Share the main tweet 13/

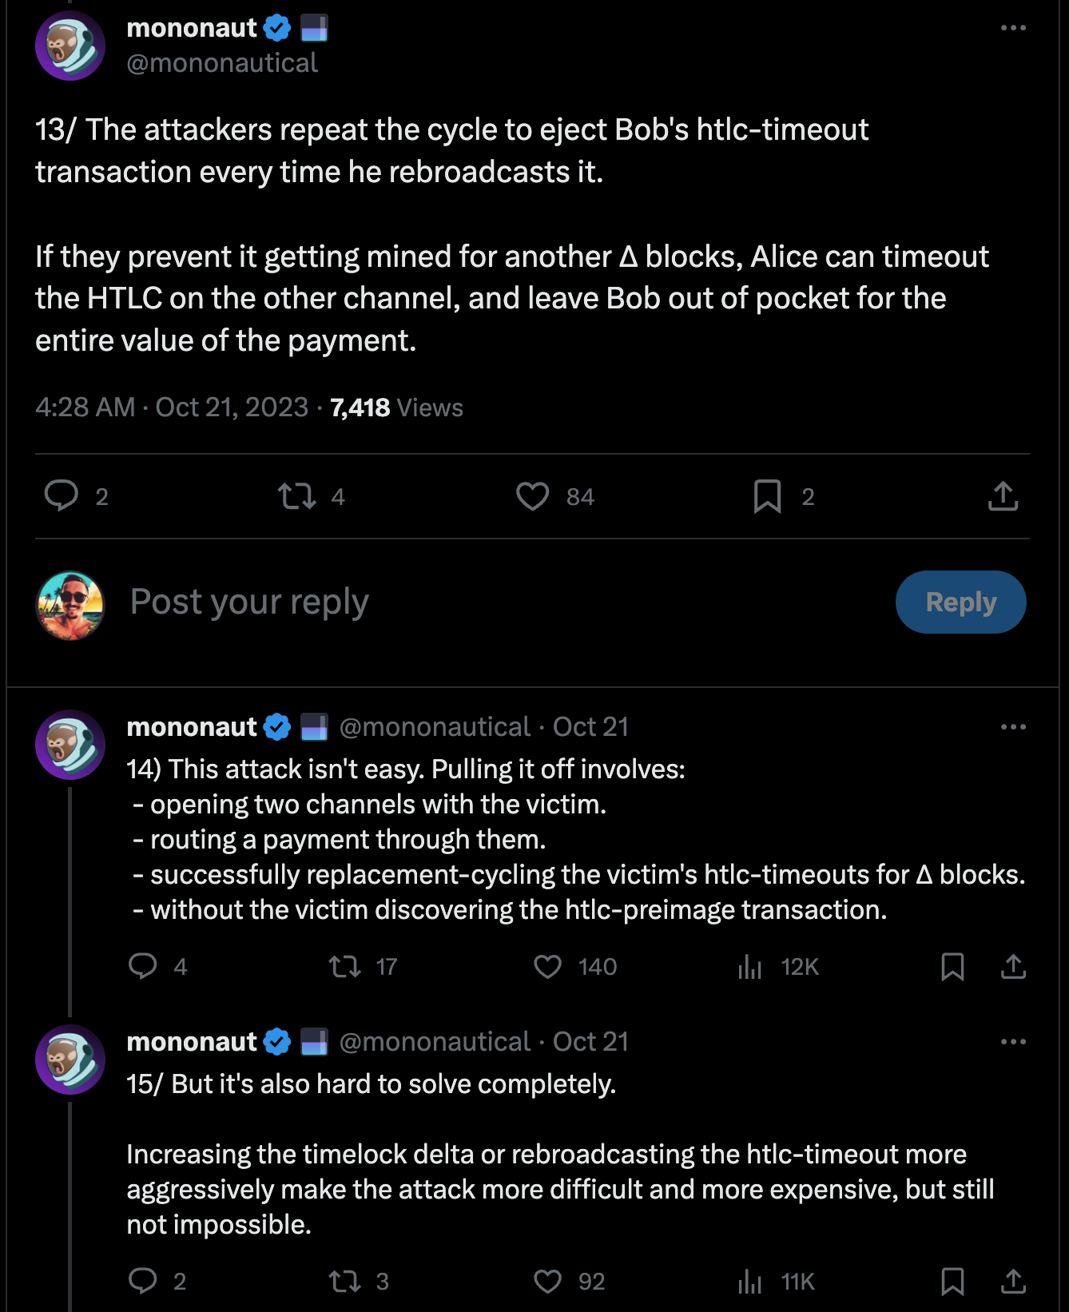click(1003, 496)
